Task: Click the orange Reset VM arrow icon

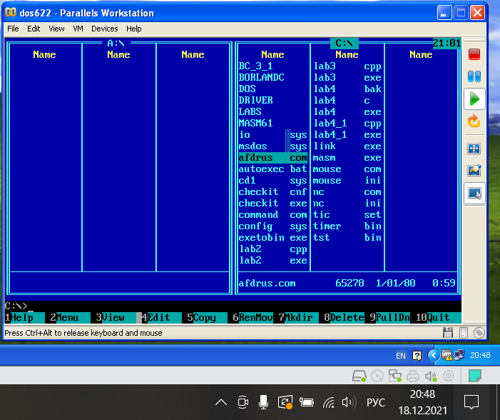Action: pyautogui.click(x=474, y=121)
